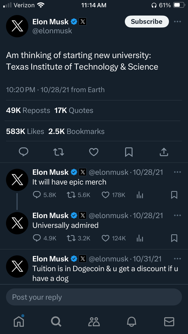Screen dimensions: 188x334
Task: Open more options on Dogecoin tuition reply
Action: 177,259
